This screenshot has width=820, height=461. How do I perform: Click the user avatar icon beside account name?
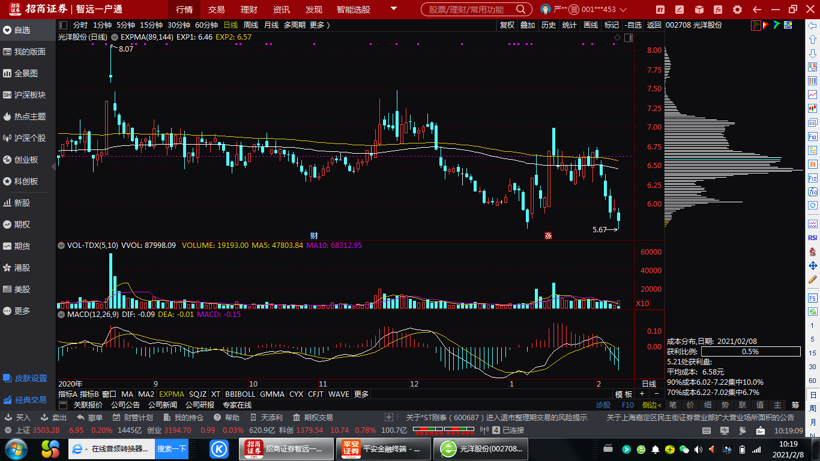[x=546, y=10]
